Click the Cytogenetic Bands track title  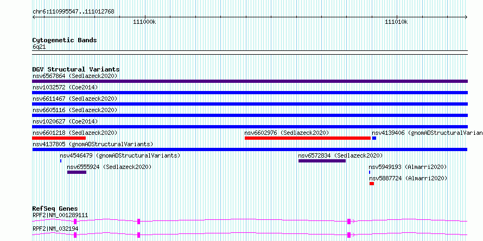65,40
